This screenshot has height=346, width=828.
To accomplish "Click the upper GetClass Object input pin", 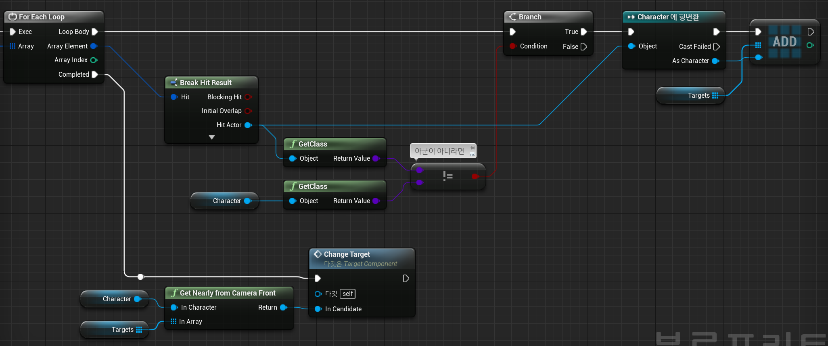I will [x=293, y=158].
